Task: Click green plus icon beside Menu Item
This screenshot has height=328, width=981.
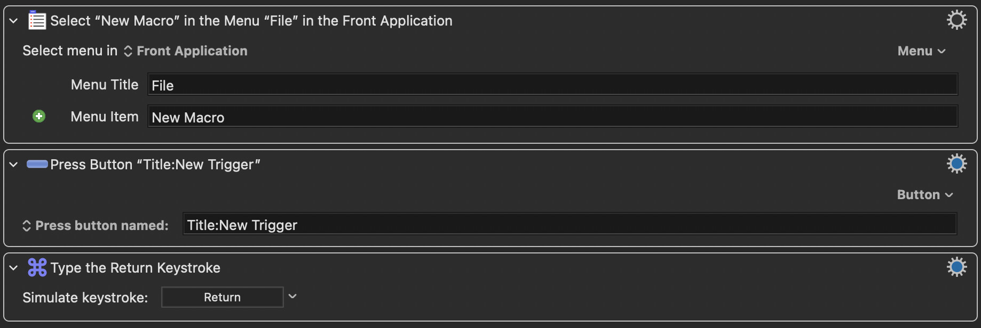Action: pyautogui.click(x=39, y=116)
